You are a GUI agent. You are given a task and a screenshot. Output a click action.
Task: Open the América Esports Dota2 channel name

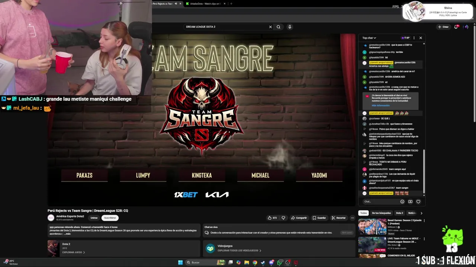(70, 217)
